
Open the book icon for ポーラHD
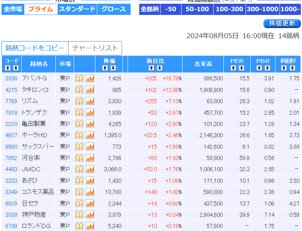[79, 135]
